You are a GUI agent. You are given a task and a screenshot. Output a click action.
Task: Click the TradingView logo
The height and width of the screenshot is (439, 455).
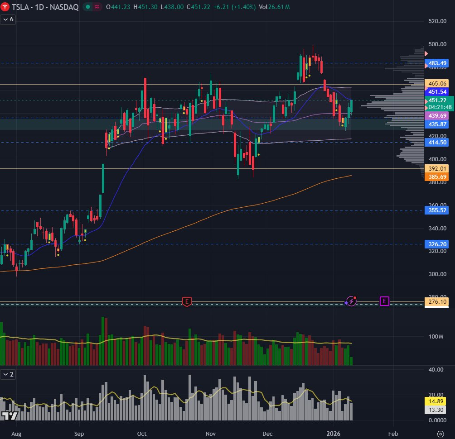tap(10, 416)
